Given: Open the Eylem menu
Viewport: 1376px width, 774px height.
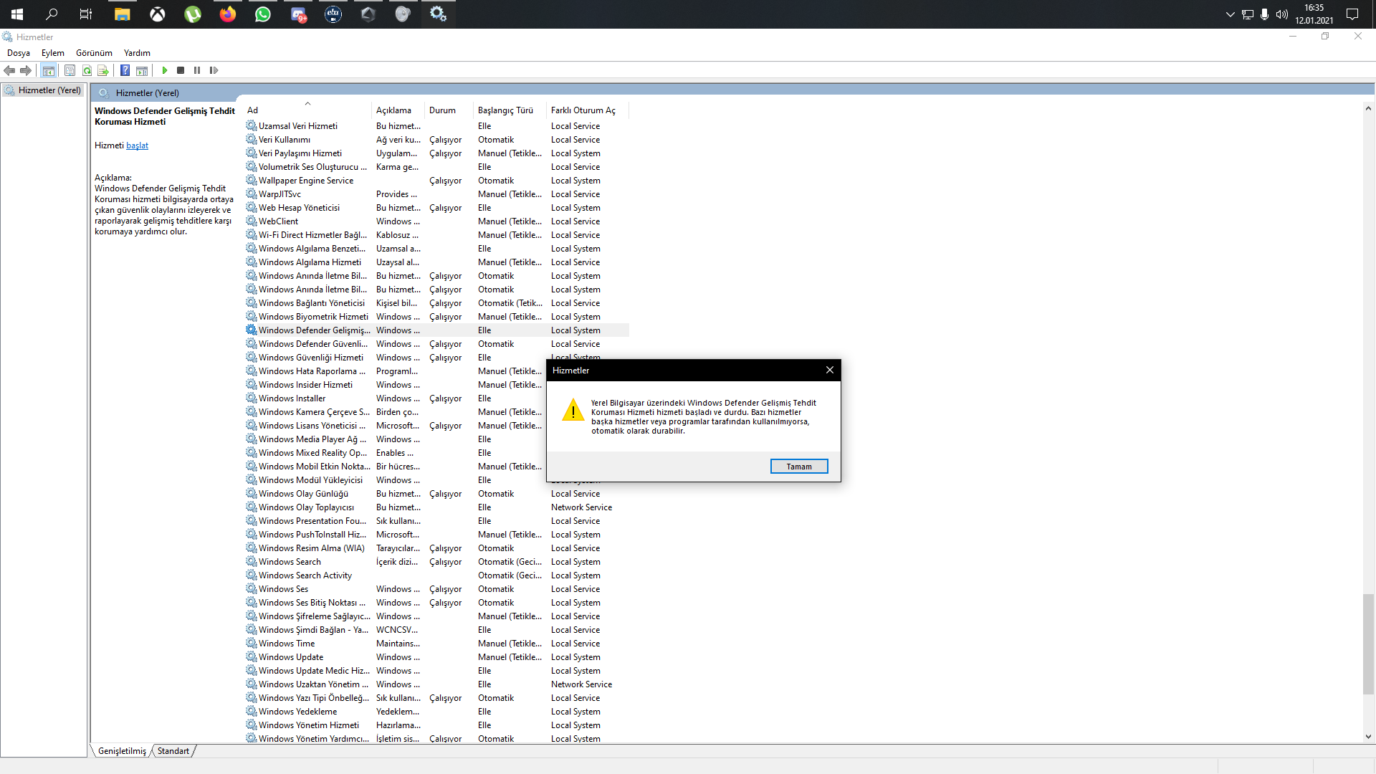Looking at the screenshot, I should (x=52, y=53).
